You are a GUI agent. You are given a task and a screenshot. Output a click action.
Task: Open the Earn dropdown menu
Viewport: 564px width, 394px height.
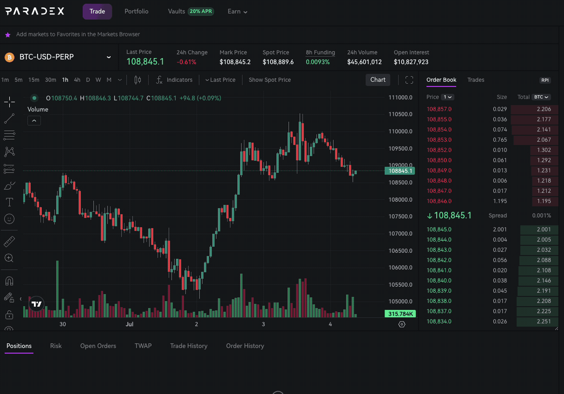click(x=237, y=12)
